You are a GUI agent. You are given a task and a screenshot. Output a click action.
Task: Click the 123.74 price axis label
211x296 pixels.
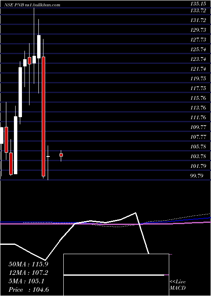pos(198,59)
